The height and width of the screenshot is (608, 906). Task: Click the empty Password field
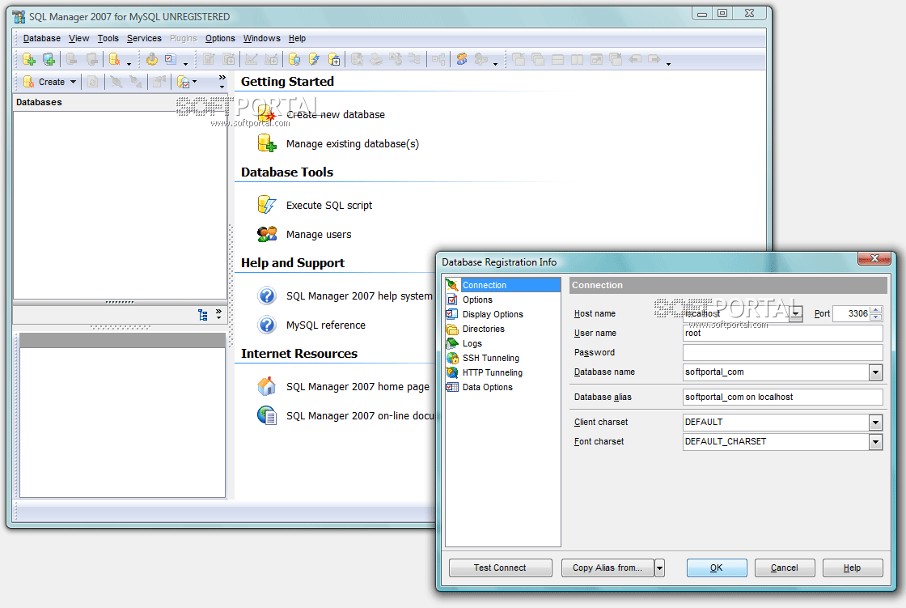coord(783,352)
